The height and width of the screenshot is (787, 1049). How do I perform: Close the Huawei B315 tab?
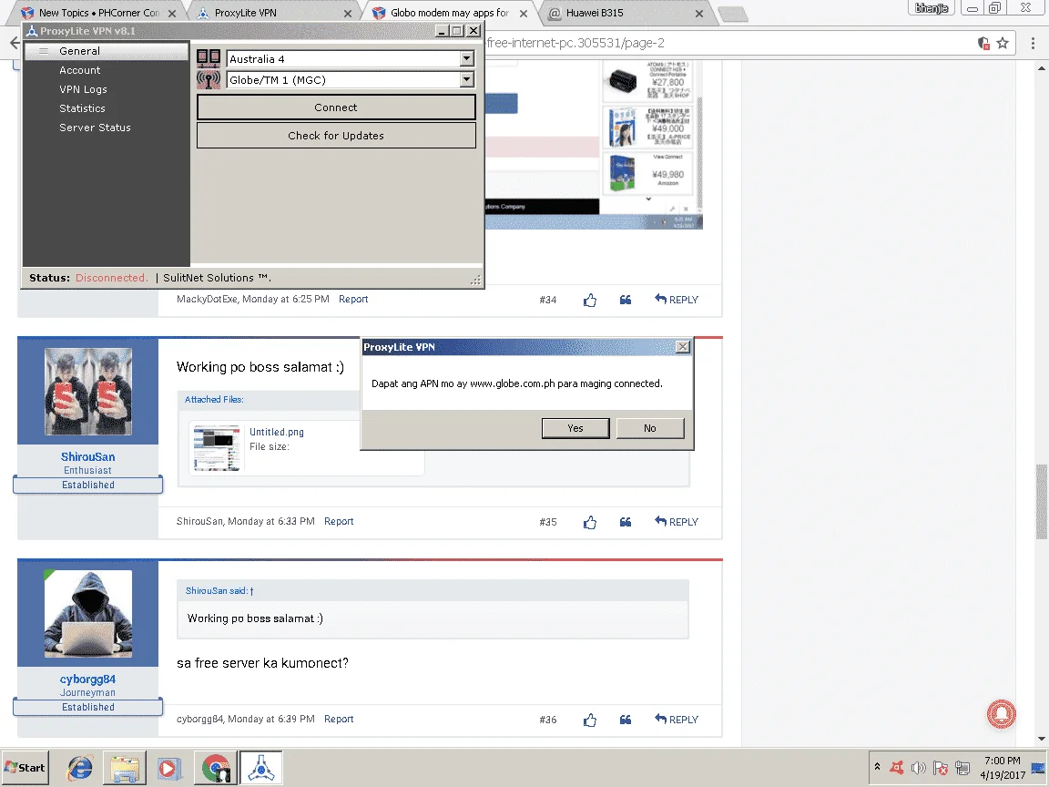(699, 14)
